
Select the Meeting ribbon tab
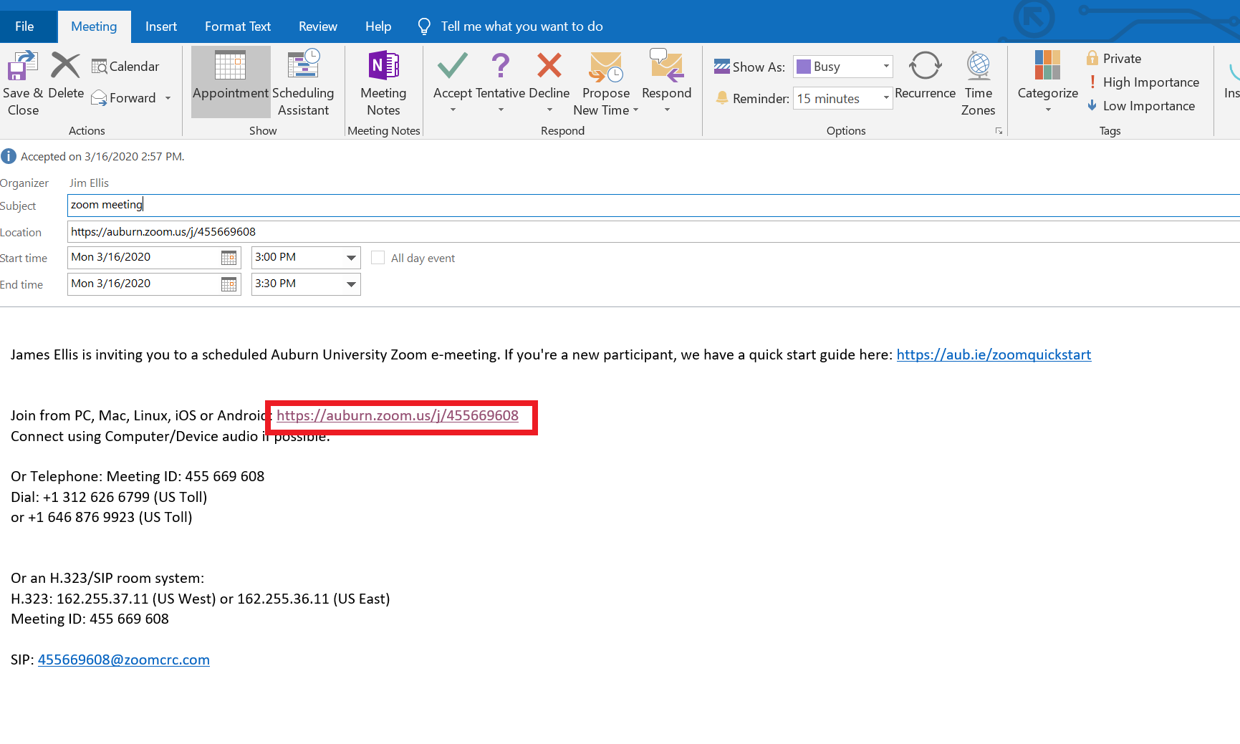[x=94, y=26]
